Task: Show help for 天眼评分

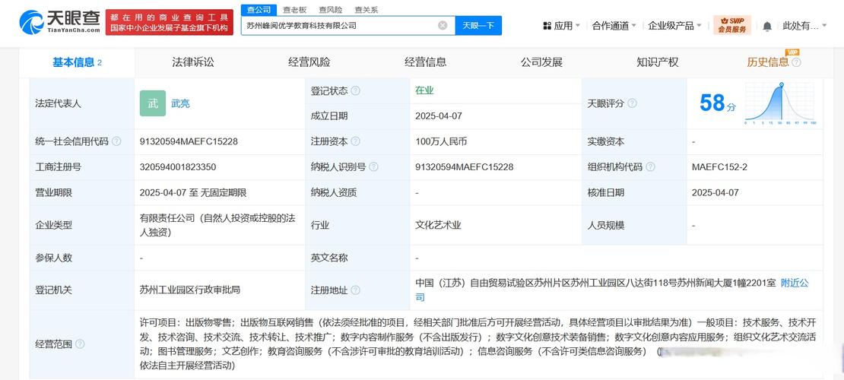Action: pyautogui.click(x=632, y=103)
